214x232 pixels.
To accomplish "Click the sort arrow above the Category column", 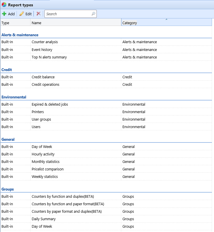I will pos(166,19).
